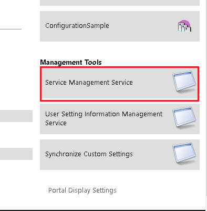Click the ConfigurationSample servers icon
The height and width of the screenshot is (211, 207).
click(x=184, y=26)
